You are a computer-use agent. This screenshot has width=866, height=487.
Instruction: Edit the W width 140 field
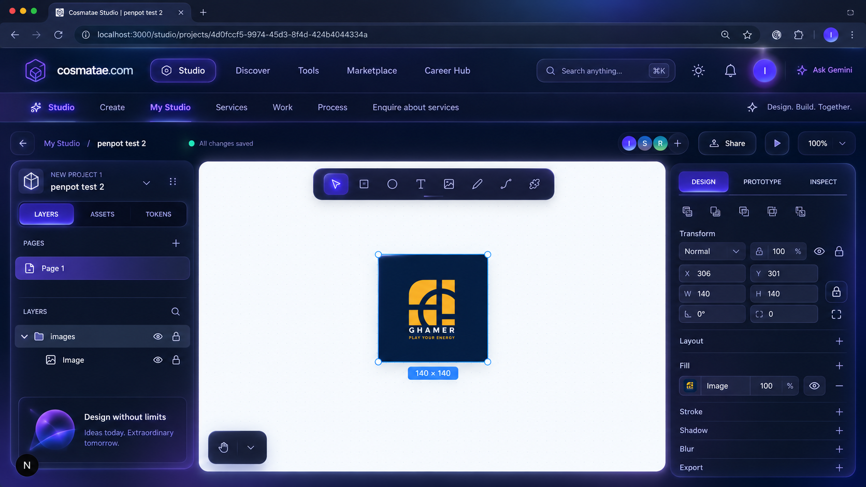712,293
